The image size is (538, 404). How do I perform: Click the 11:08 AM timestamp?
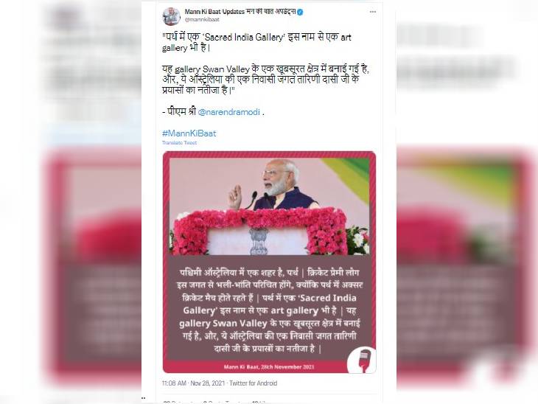174,383
